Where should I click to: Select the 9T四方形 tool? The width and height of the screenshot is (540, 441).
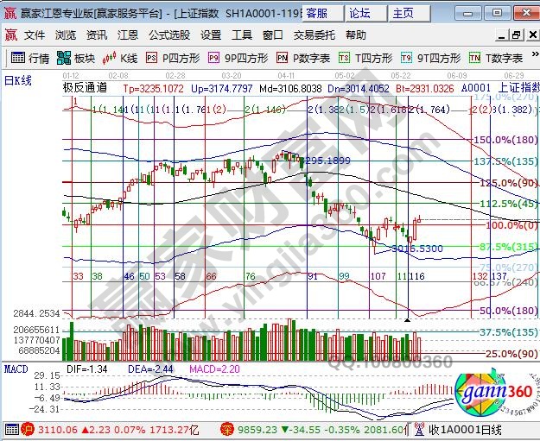pos(431,58)
